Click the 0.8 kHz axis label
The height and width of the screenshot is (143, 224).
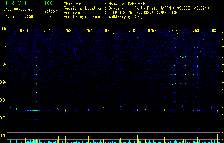pyautogui.click(x=3, y=100)
